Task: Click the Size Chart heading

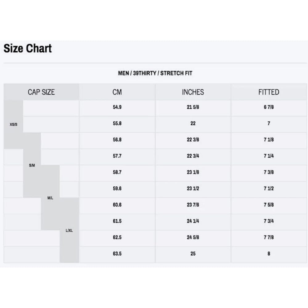Action: click(x=28, y=49)
